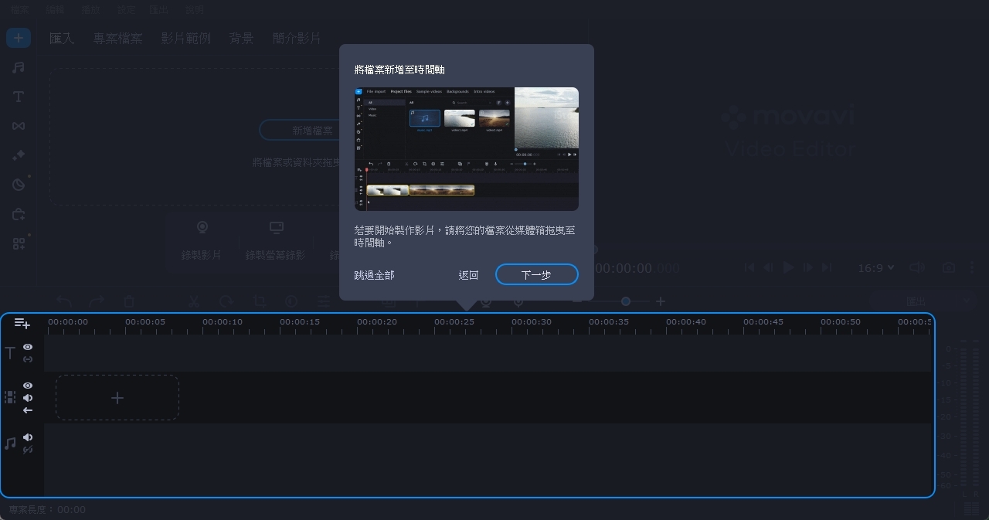
Task: Mute the audio track with music note
Action: (x=28, y=437)
